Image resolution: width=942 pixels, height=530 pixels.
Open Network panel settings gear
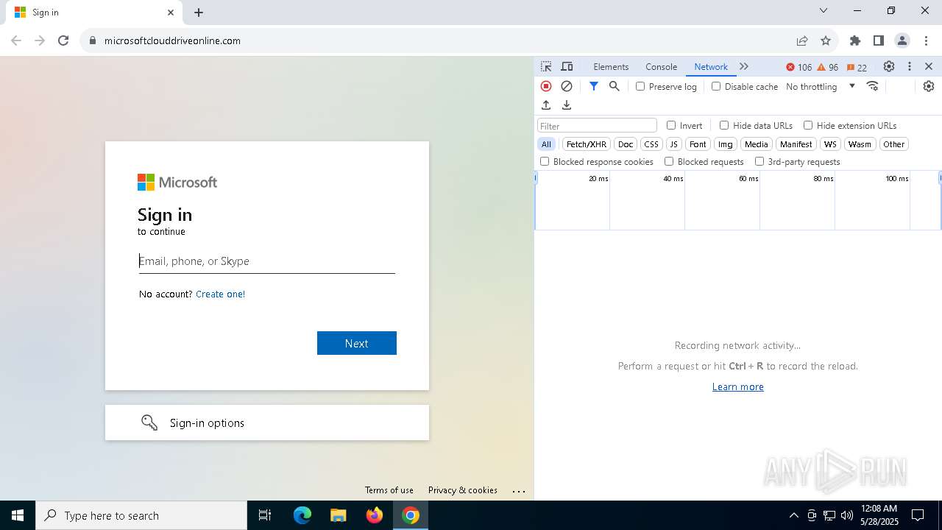point(929,86)
